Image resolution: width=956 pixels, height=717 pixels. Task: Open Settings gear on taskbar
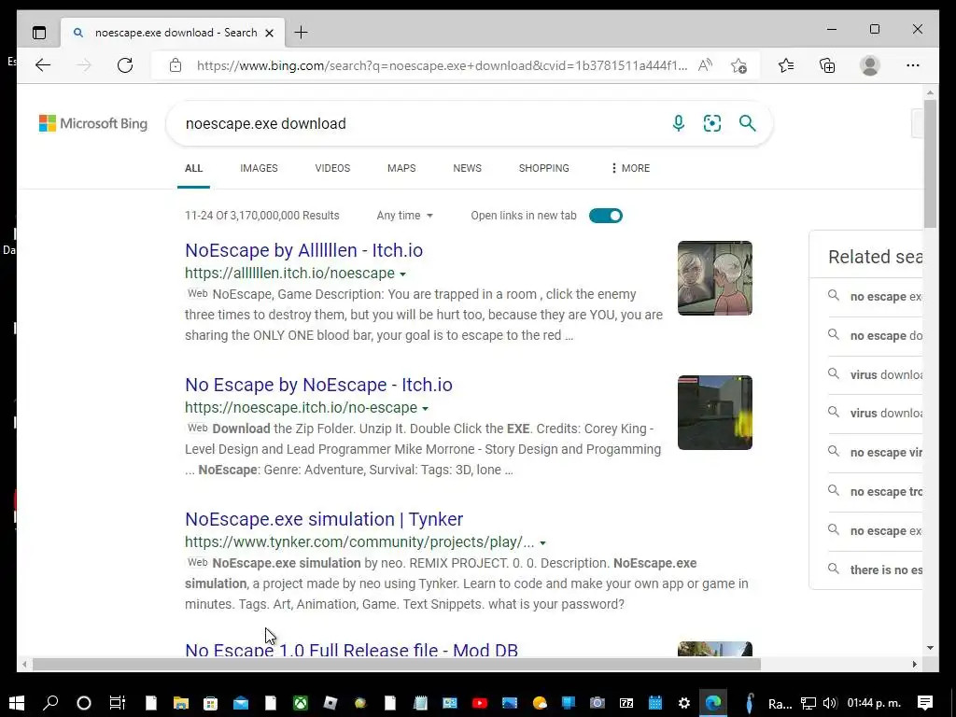(x=684, y=703)
